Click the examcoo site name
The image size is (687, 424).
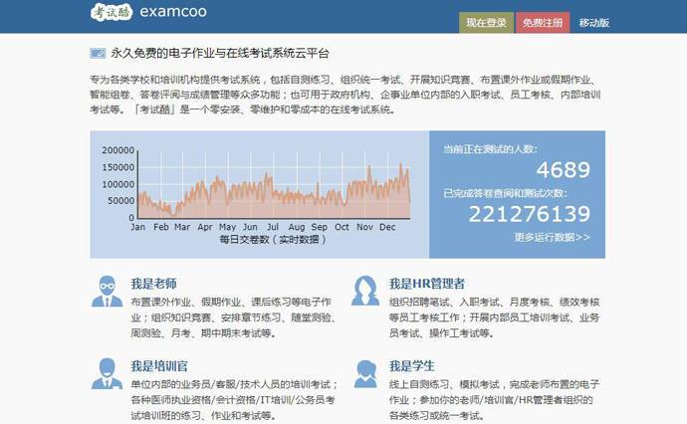(x=176, y=14)
